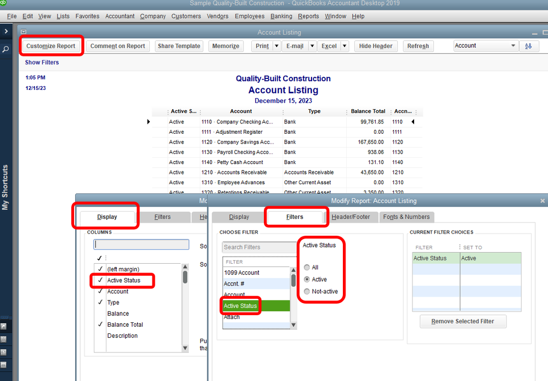Select Filters tab in back dialog
Screen dimensions: 548x381
tap(162, 217)
